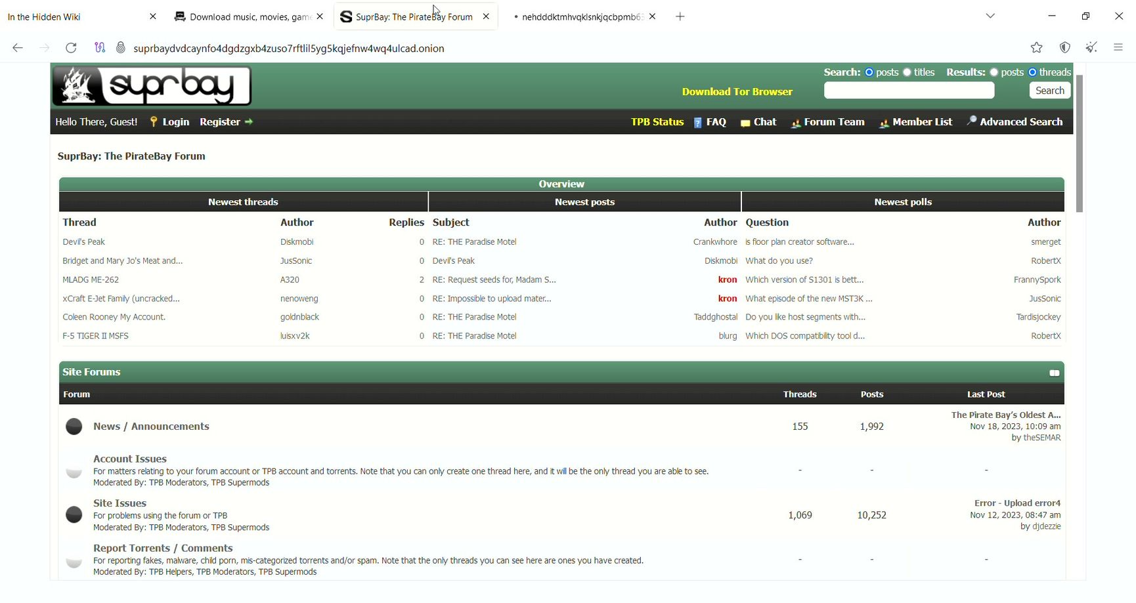The image size is (1136, 603).
Task: Open the list all tabs chevron
Action: pos(990,16)
